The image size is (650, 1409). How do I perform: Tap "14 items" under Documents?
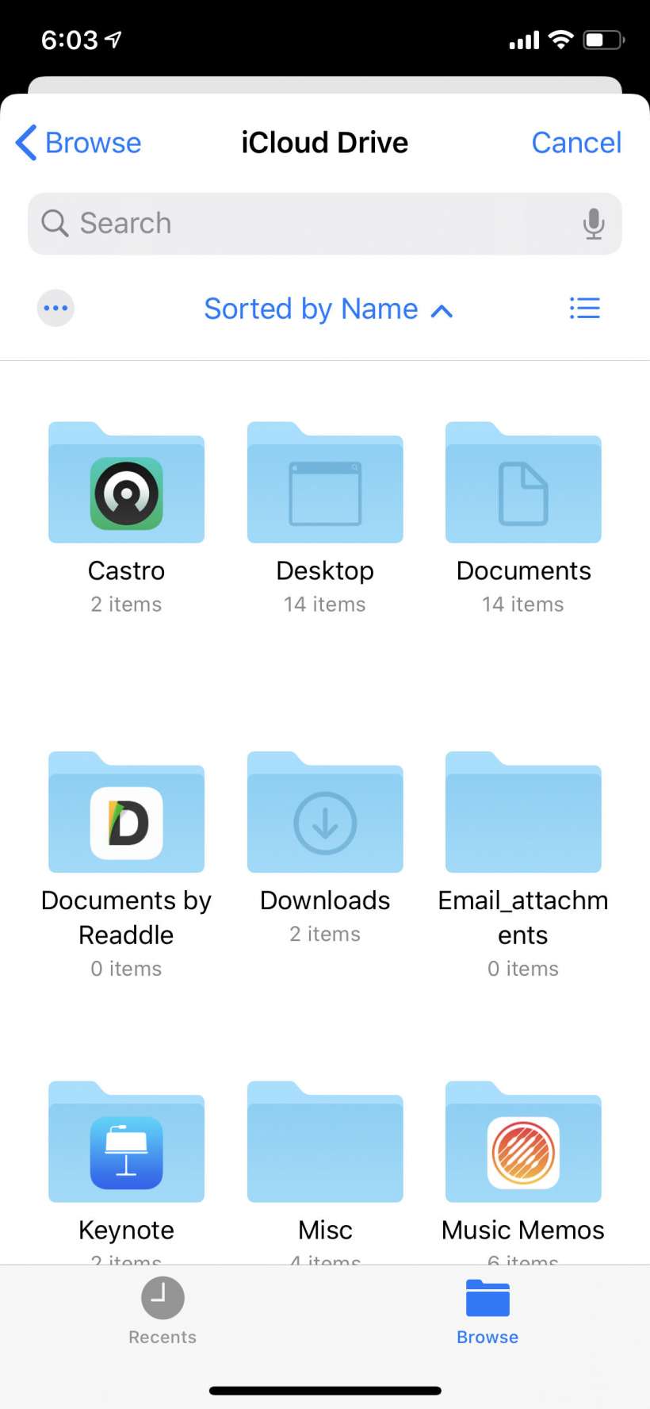523,605
